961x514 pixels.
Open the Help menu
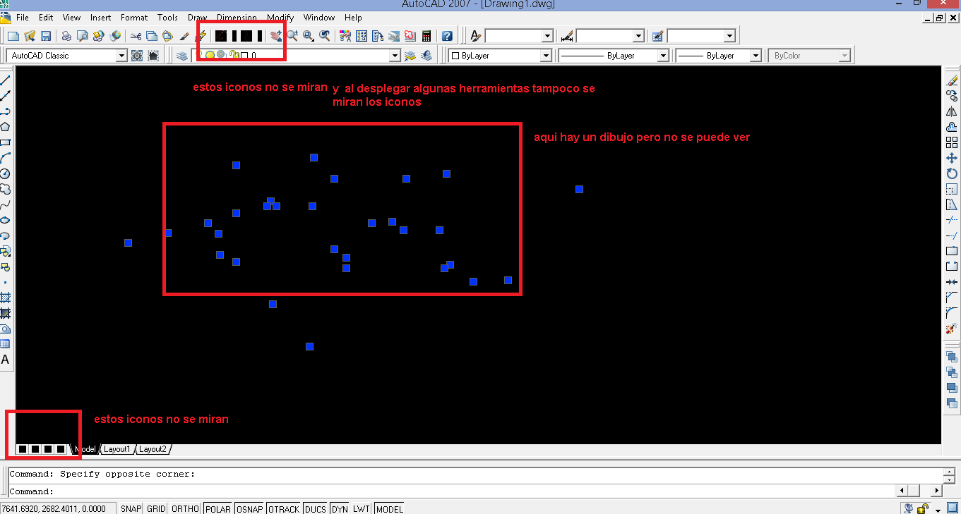tap(353, 18)
